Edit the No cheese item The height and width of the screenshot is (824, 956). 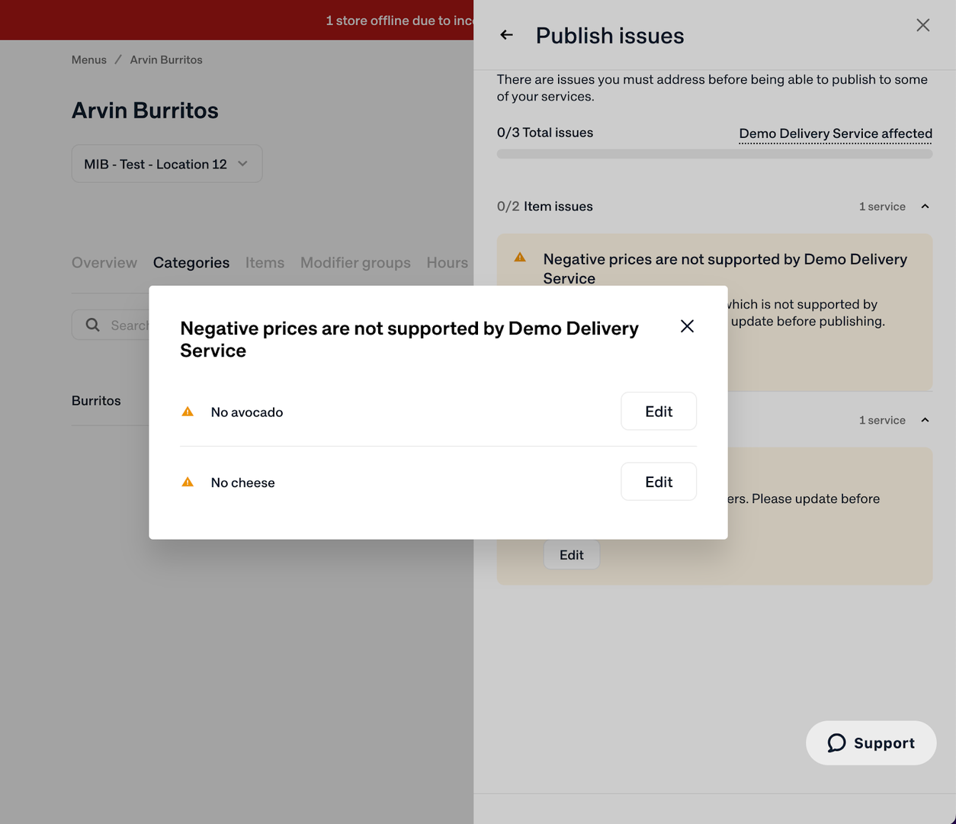659,482
